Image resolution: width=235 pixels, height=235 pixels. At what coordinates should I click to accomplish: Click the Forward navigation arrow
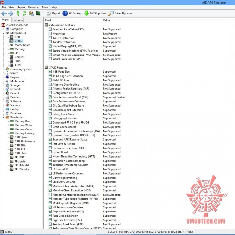click(x=10, y=13)
